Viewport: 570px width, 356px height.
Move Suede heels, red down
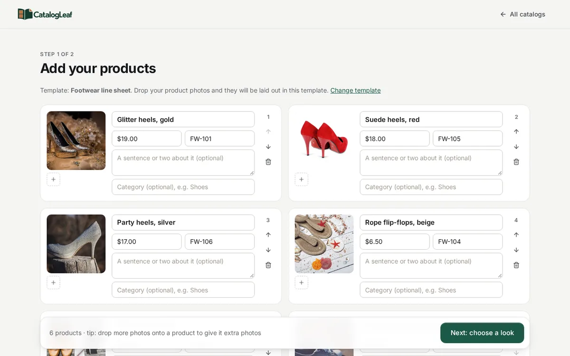pos(516,147)
